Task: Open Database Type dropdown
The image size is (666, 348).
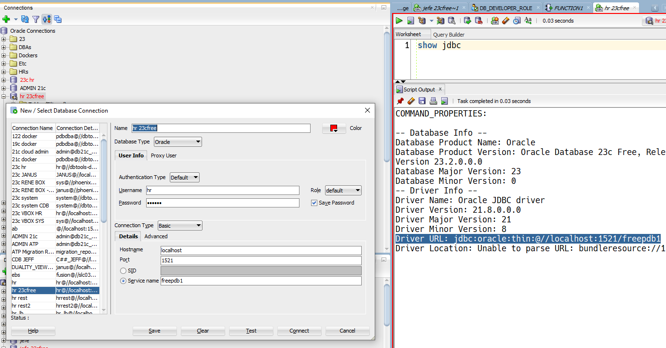Action: pyautogui.click(x=178, y=142)
